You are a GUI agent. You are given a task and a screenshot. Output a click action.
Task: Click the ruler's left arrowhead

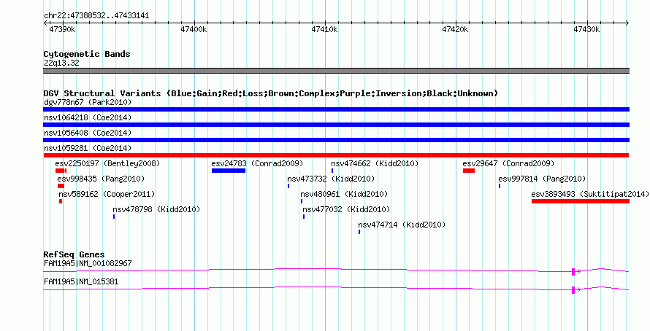(x=45, y=23)
